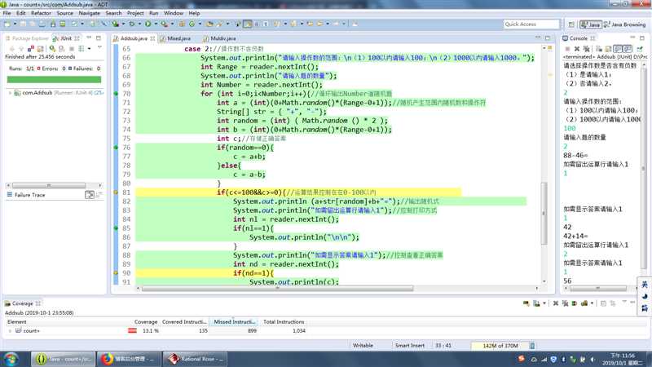Image resolution: width=652 pixels, height=367 pixels.
Task: Toggle the highlighted Mark Occurrences toolbar button
Action: [248, 24]
